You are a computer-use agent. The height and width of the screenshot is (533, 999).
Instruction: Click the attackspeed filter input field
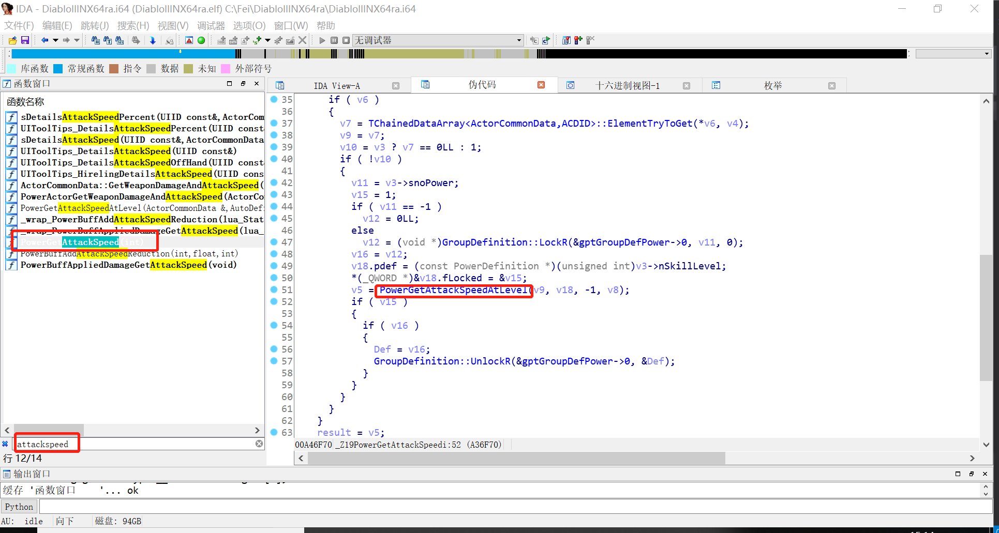135,444
